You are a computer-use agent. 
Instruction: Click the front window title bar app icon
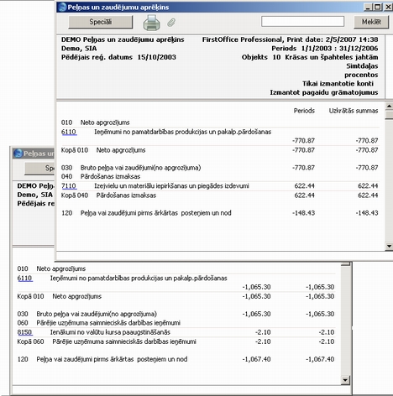click(62, 7)
